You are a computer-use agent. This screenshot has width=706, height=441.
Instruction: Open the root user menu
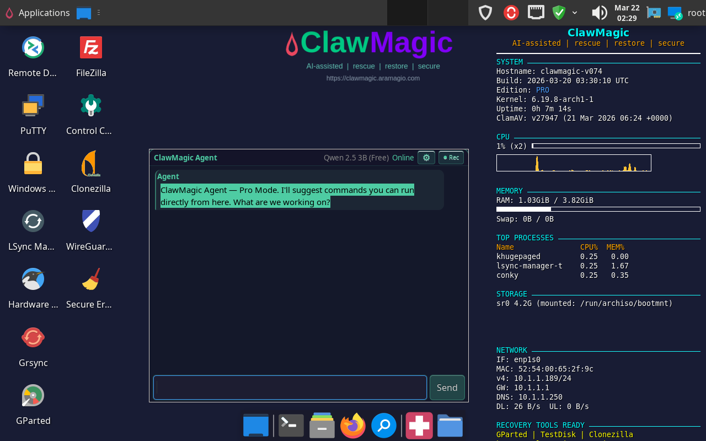(696, 13)
